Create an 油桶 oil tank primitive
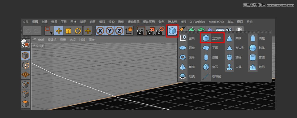 [234, 57]
